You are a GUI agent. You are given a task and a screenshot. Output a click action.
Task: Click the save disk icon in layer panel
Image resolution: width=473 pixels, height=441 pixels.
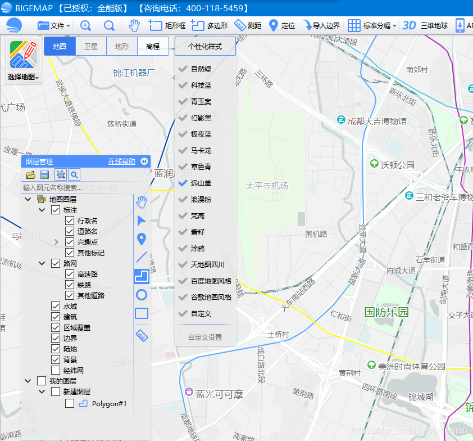44,174
